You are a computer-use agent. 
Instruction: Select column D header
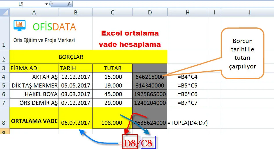tap(150, 12)
